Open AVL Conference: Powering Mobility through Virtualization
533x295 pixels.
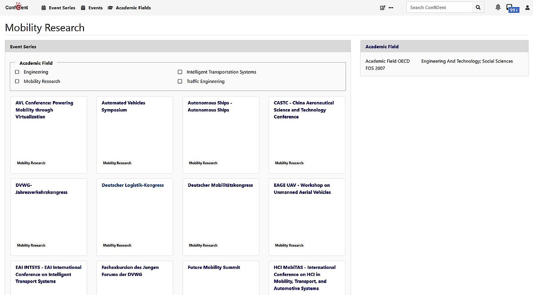click(x=44, y=110)
